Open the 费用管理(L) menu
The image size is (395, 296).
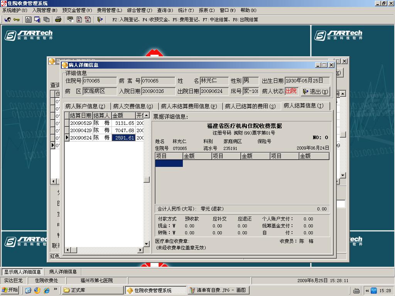pos(110,10)
